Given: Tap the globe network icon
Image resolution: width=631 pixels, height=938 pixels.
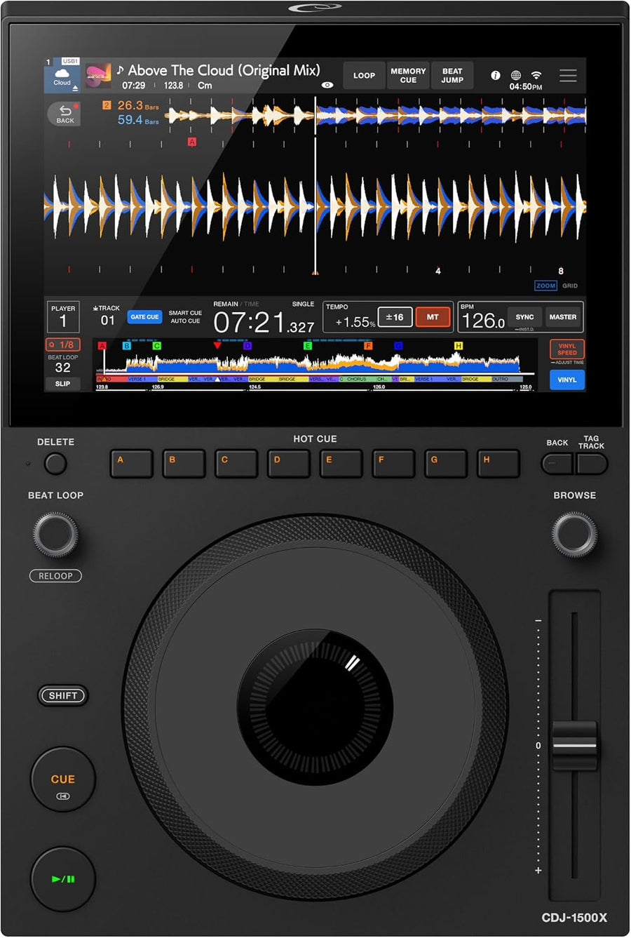Looking at the screenshot, I should 516,75.
